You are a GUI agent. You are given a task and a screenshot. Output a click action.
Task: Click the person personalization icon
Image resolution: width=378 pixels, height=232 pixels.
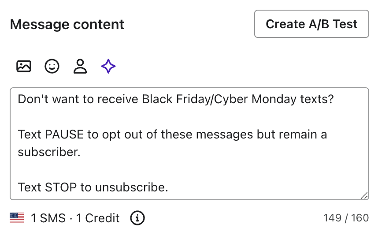coord(80,67)
